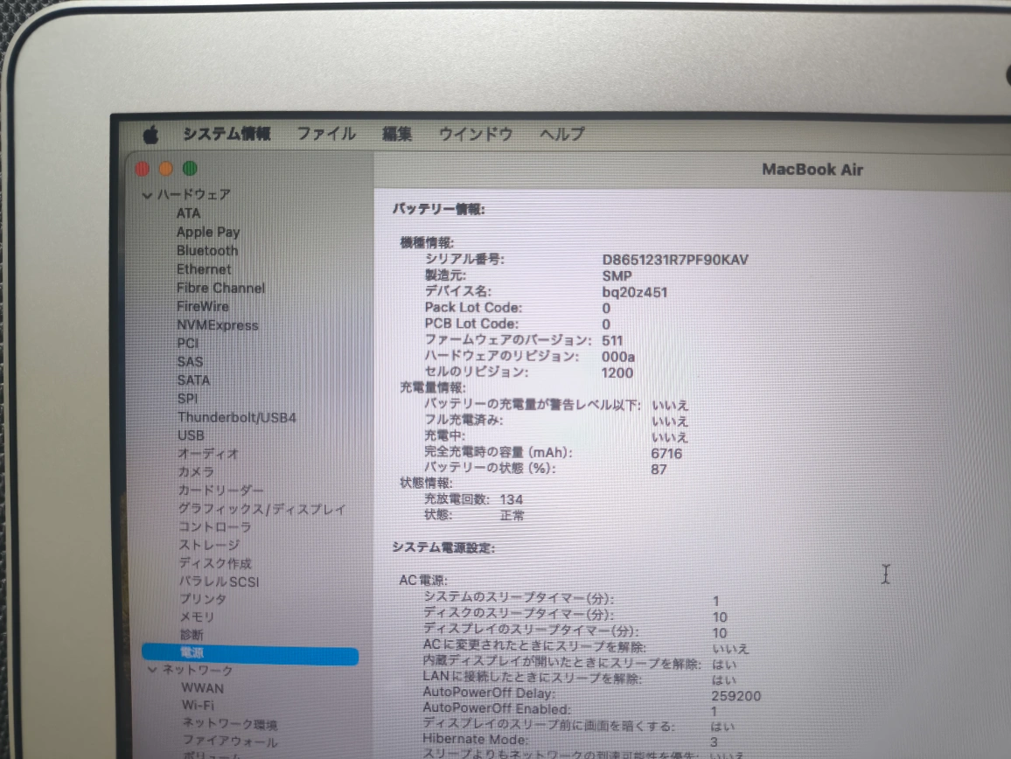Select Bluetooth in the sidebar

(x=207, y=251)
